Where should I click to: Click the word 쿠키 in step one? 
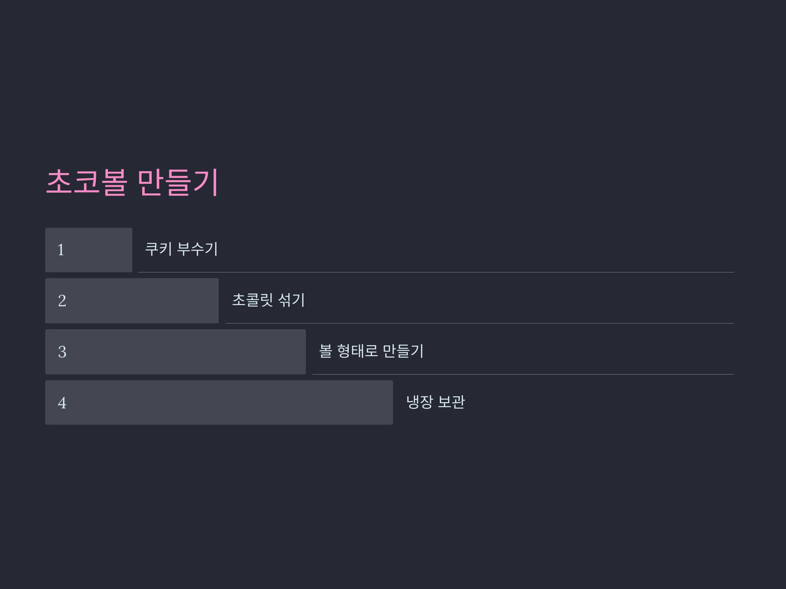(x=159, y=248)
